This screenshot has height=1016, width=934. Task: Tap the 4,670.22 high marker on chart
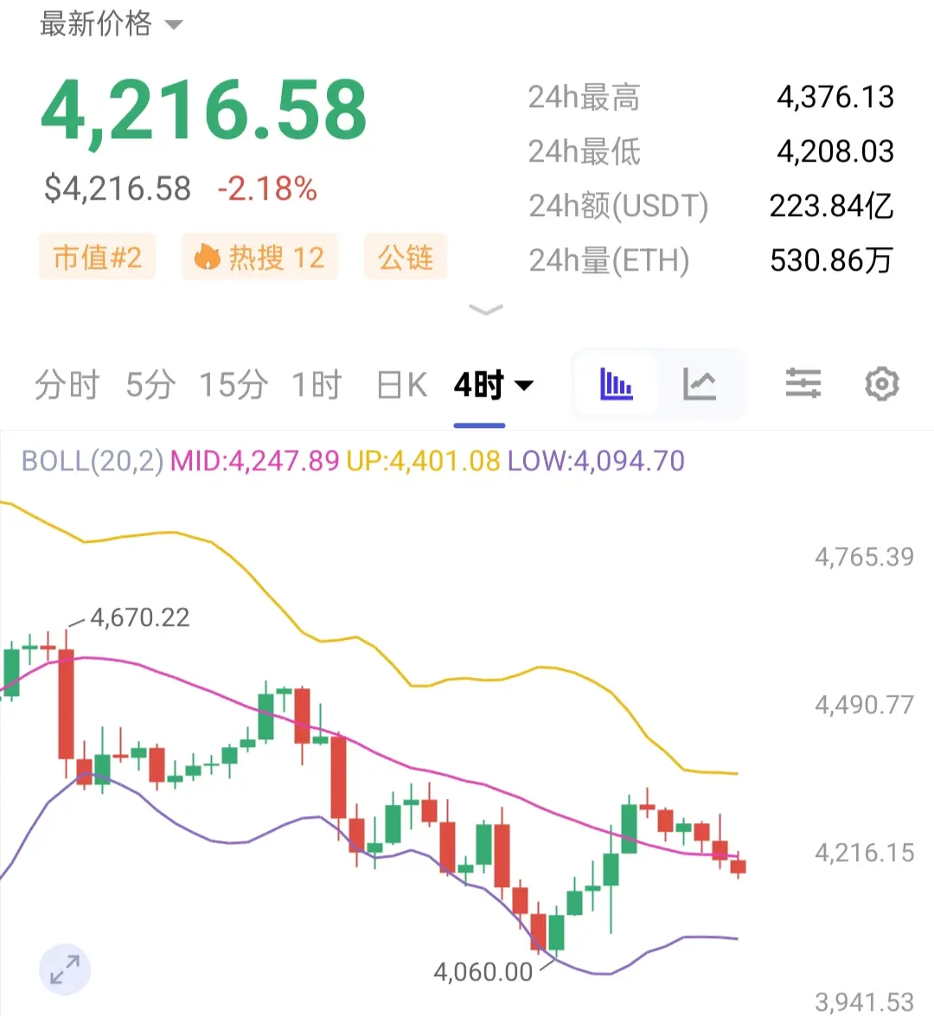tap(140, 617)
